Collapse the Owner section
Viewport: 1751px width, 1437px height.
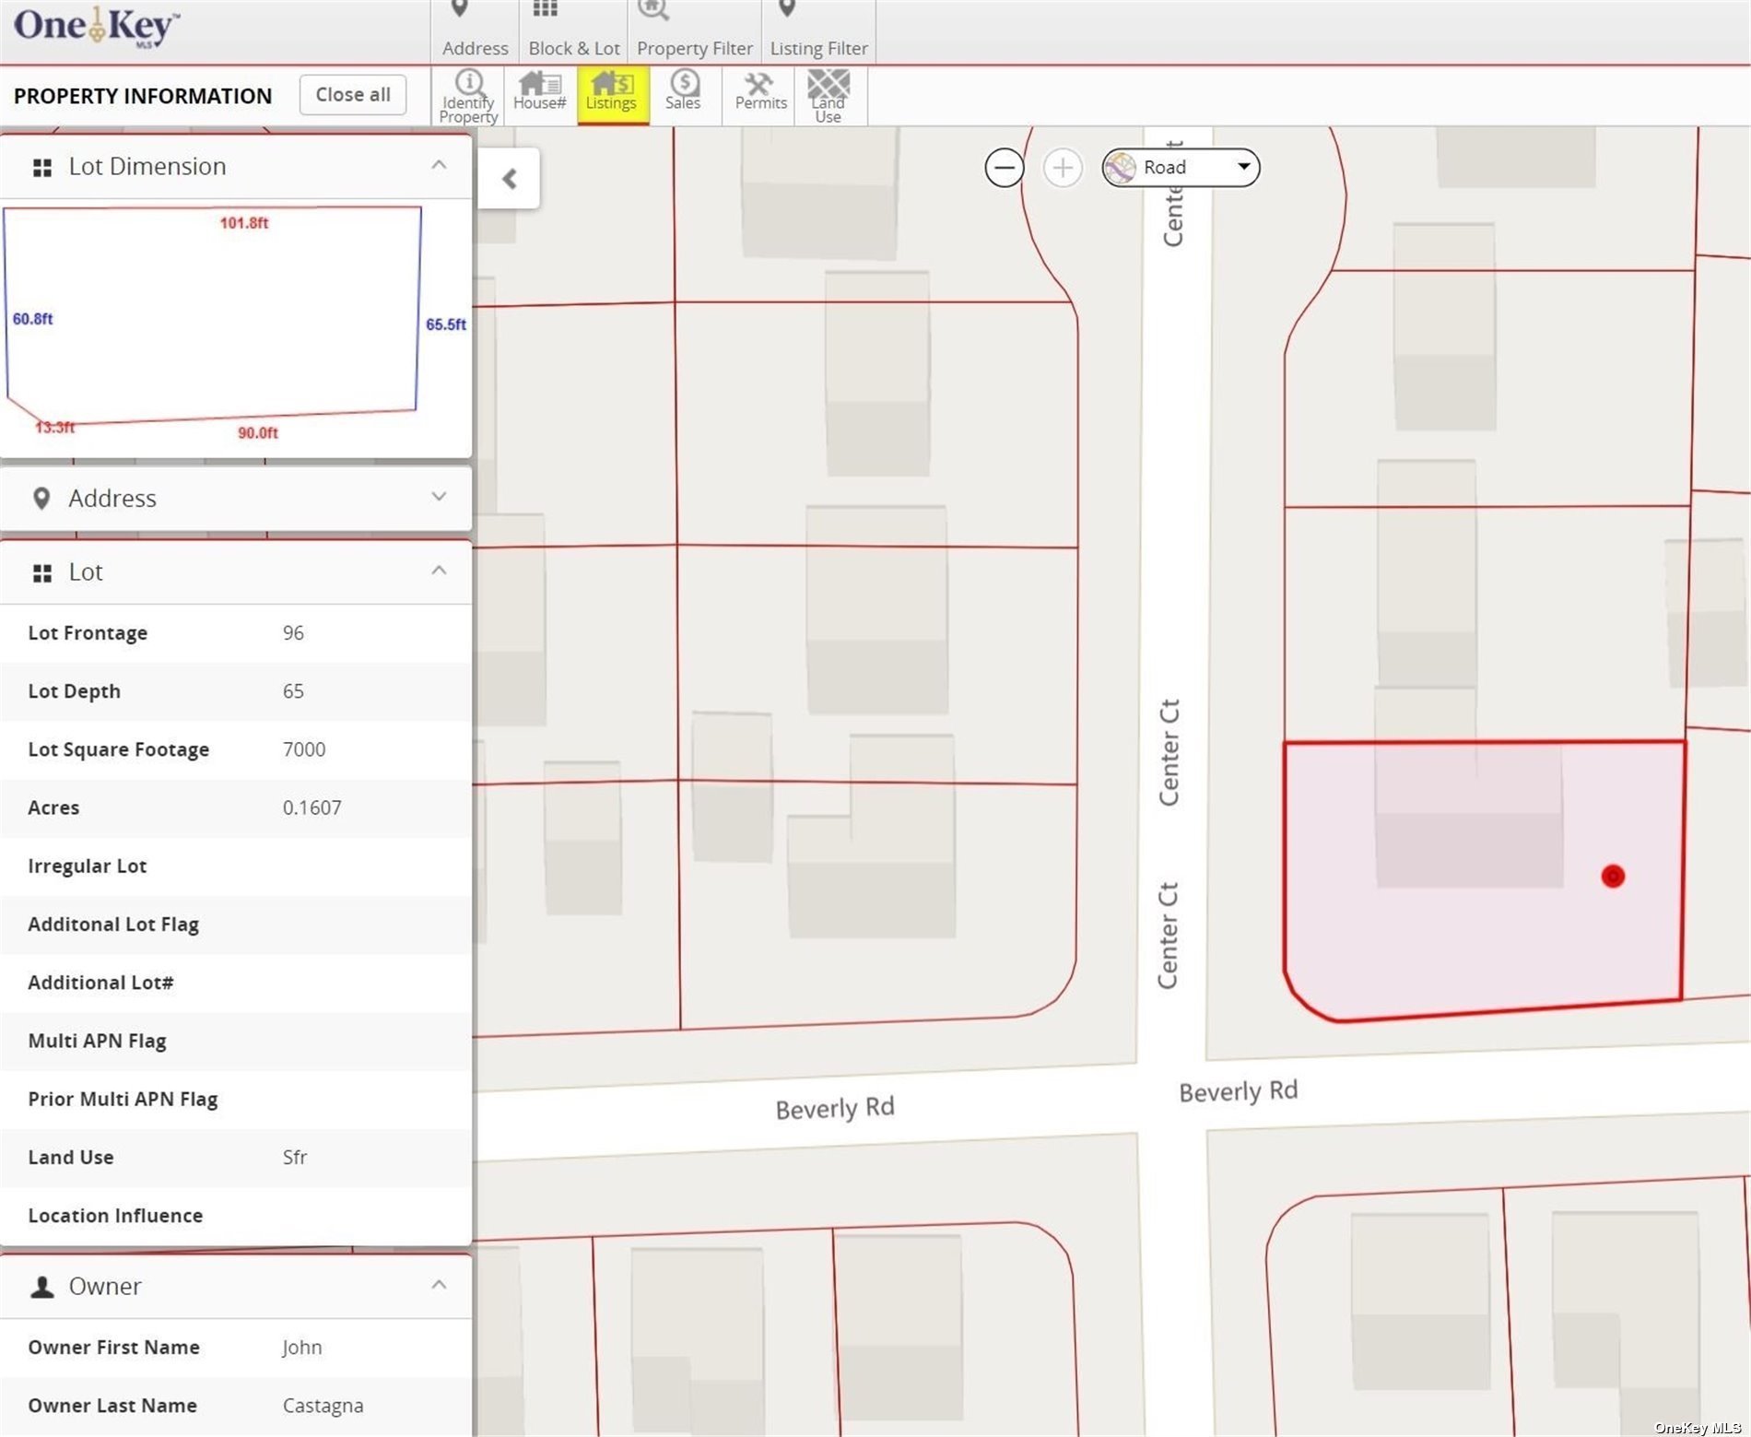click(x=439, y=1285)
